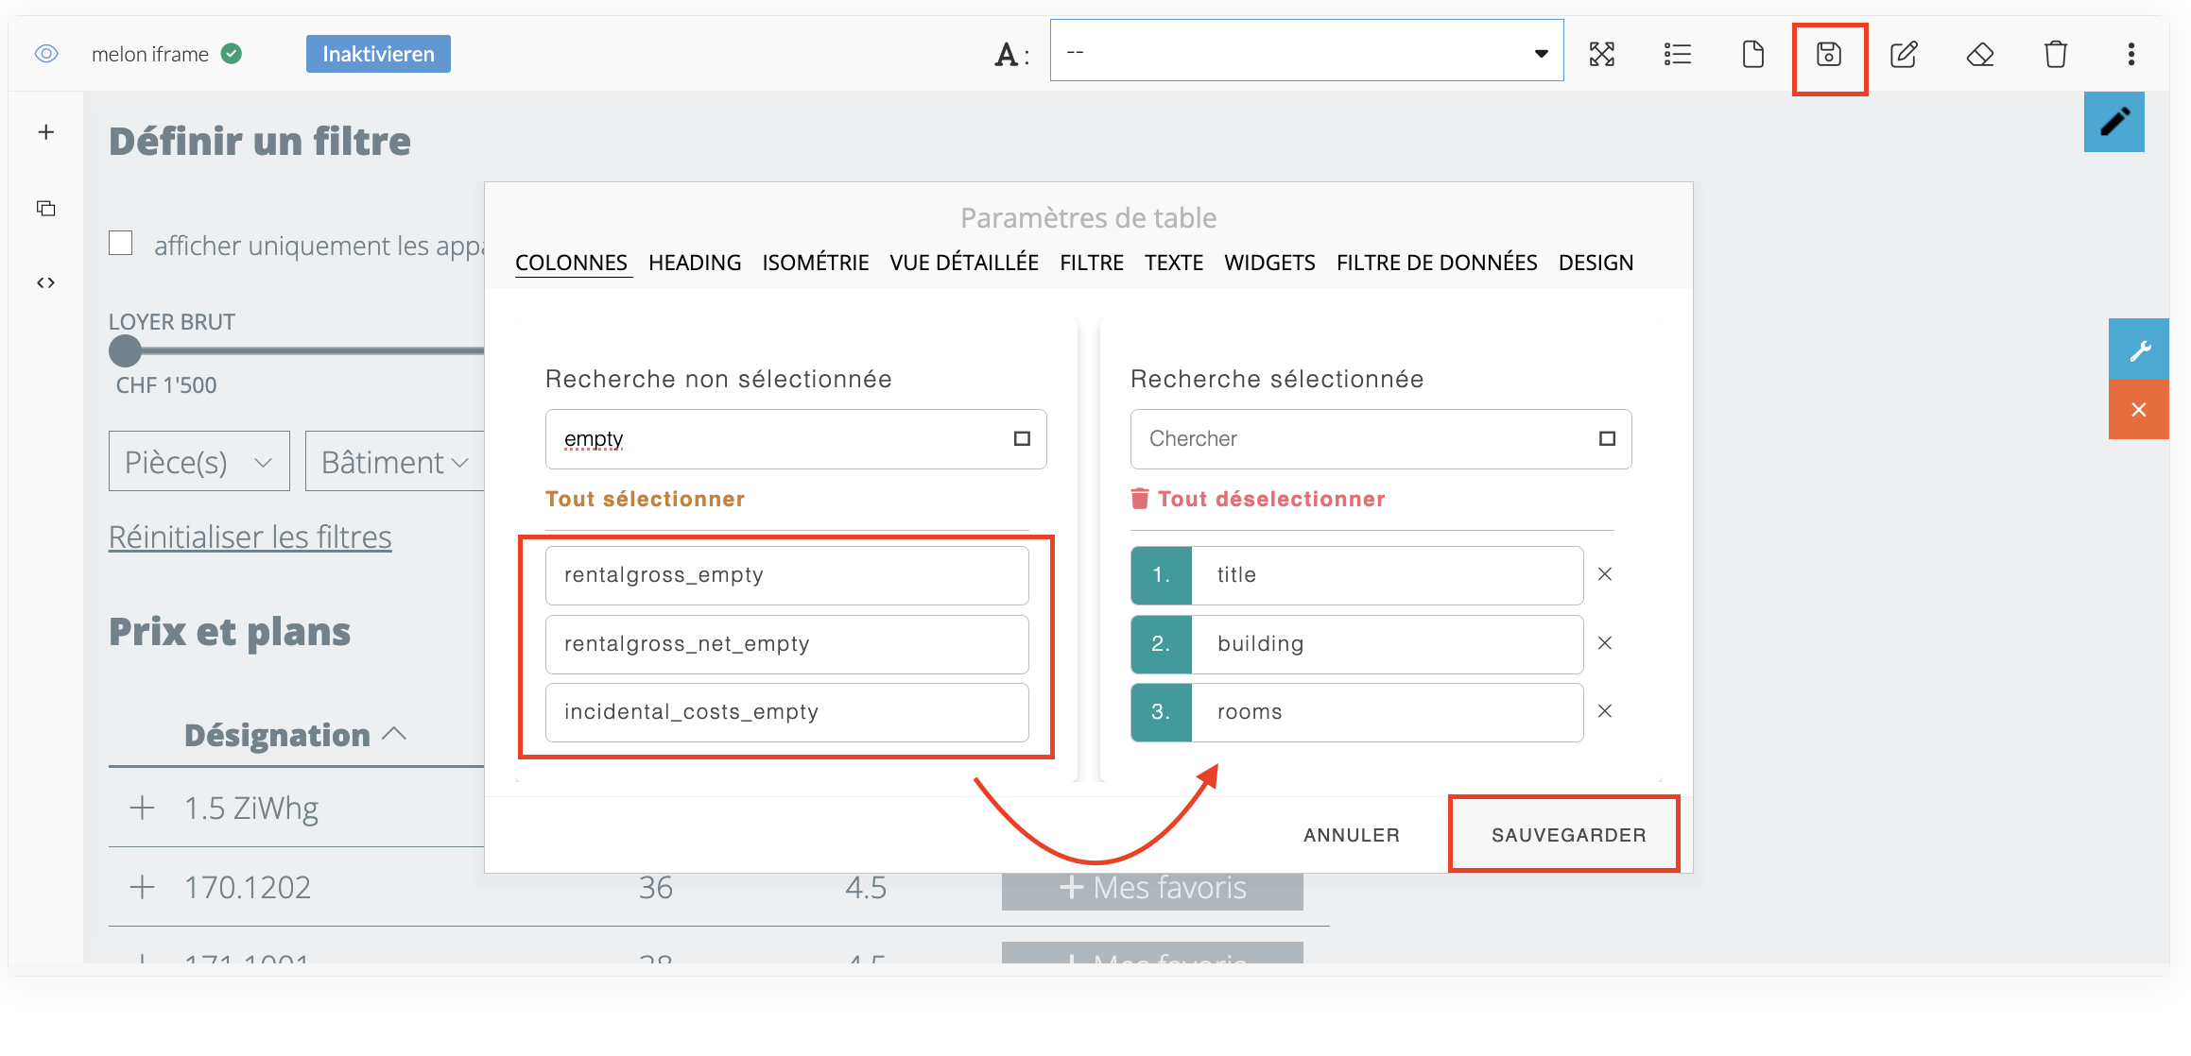Click the blue wrench settings button
This screenshot has width=2191, height=1056.
pyautogui.click(x=2138, y=350)
